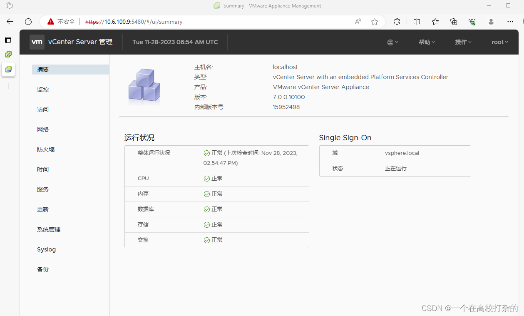Click the vCenter Server 管理 title
The height and width of the screenshot is (316, 524).
click(80, 42)
